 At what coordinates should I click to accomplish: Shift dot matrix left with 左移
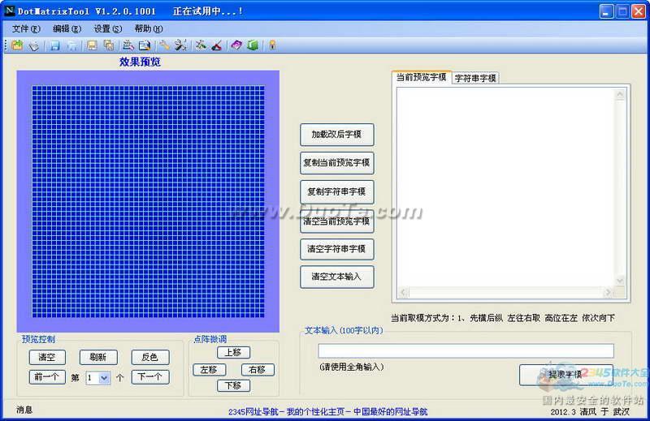(210, 370)
